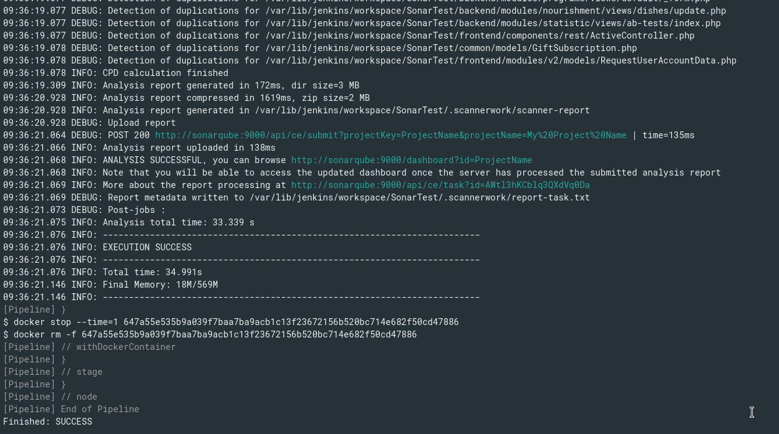Click the 'Finished: SUCCESS' line
The image size is (779, 434).
point(47,422)
